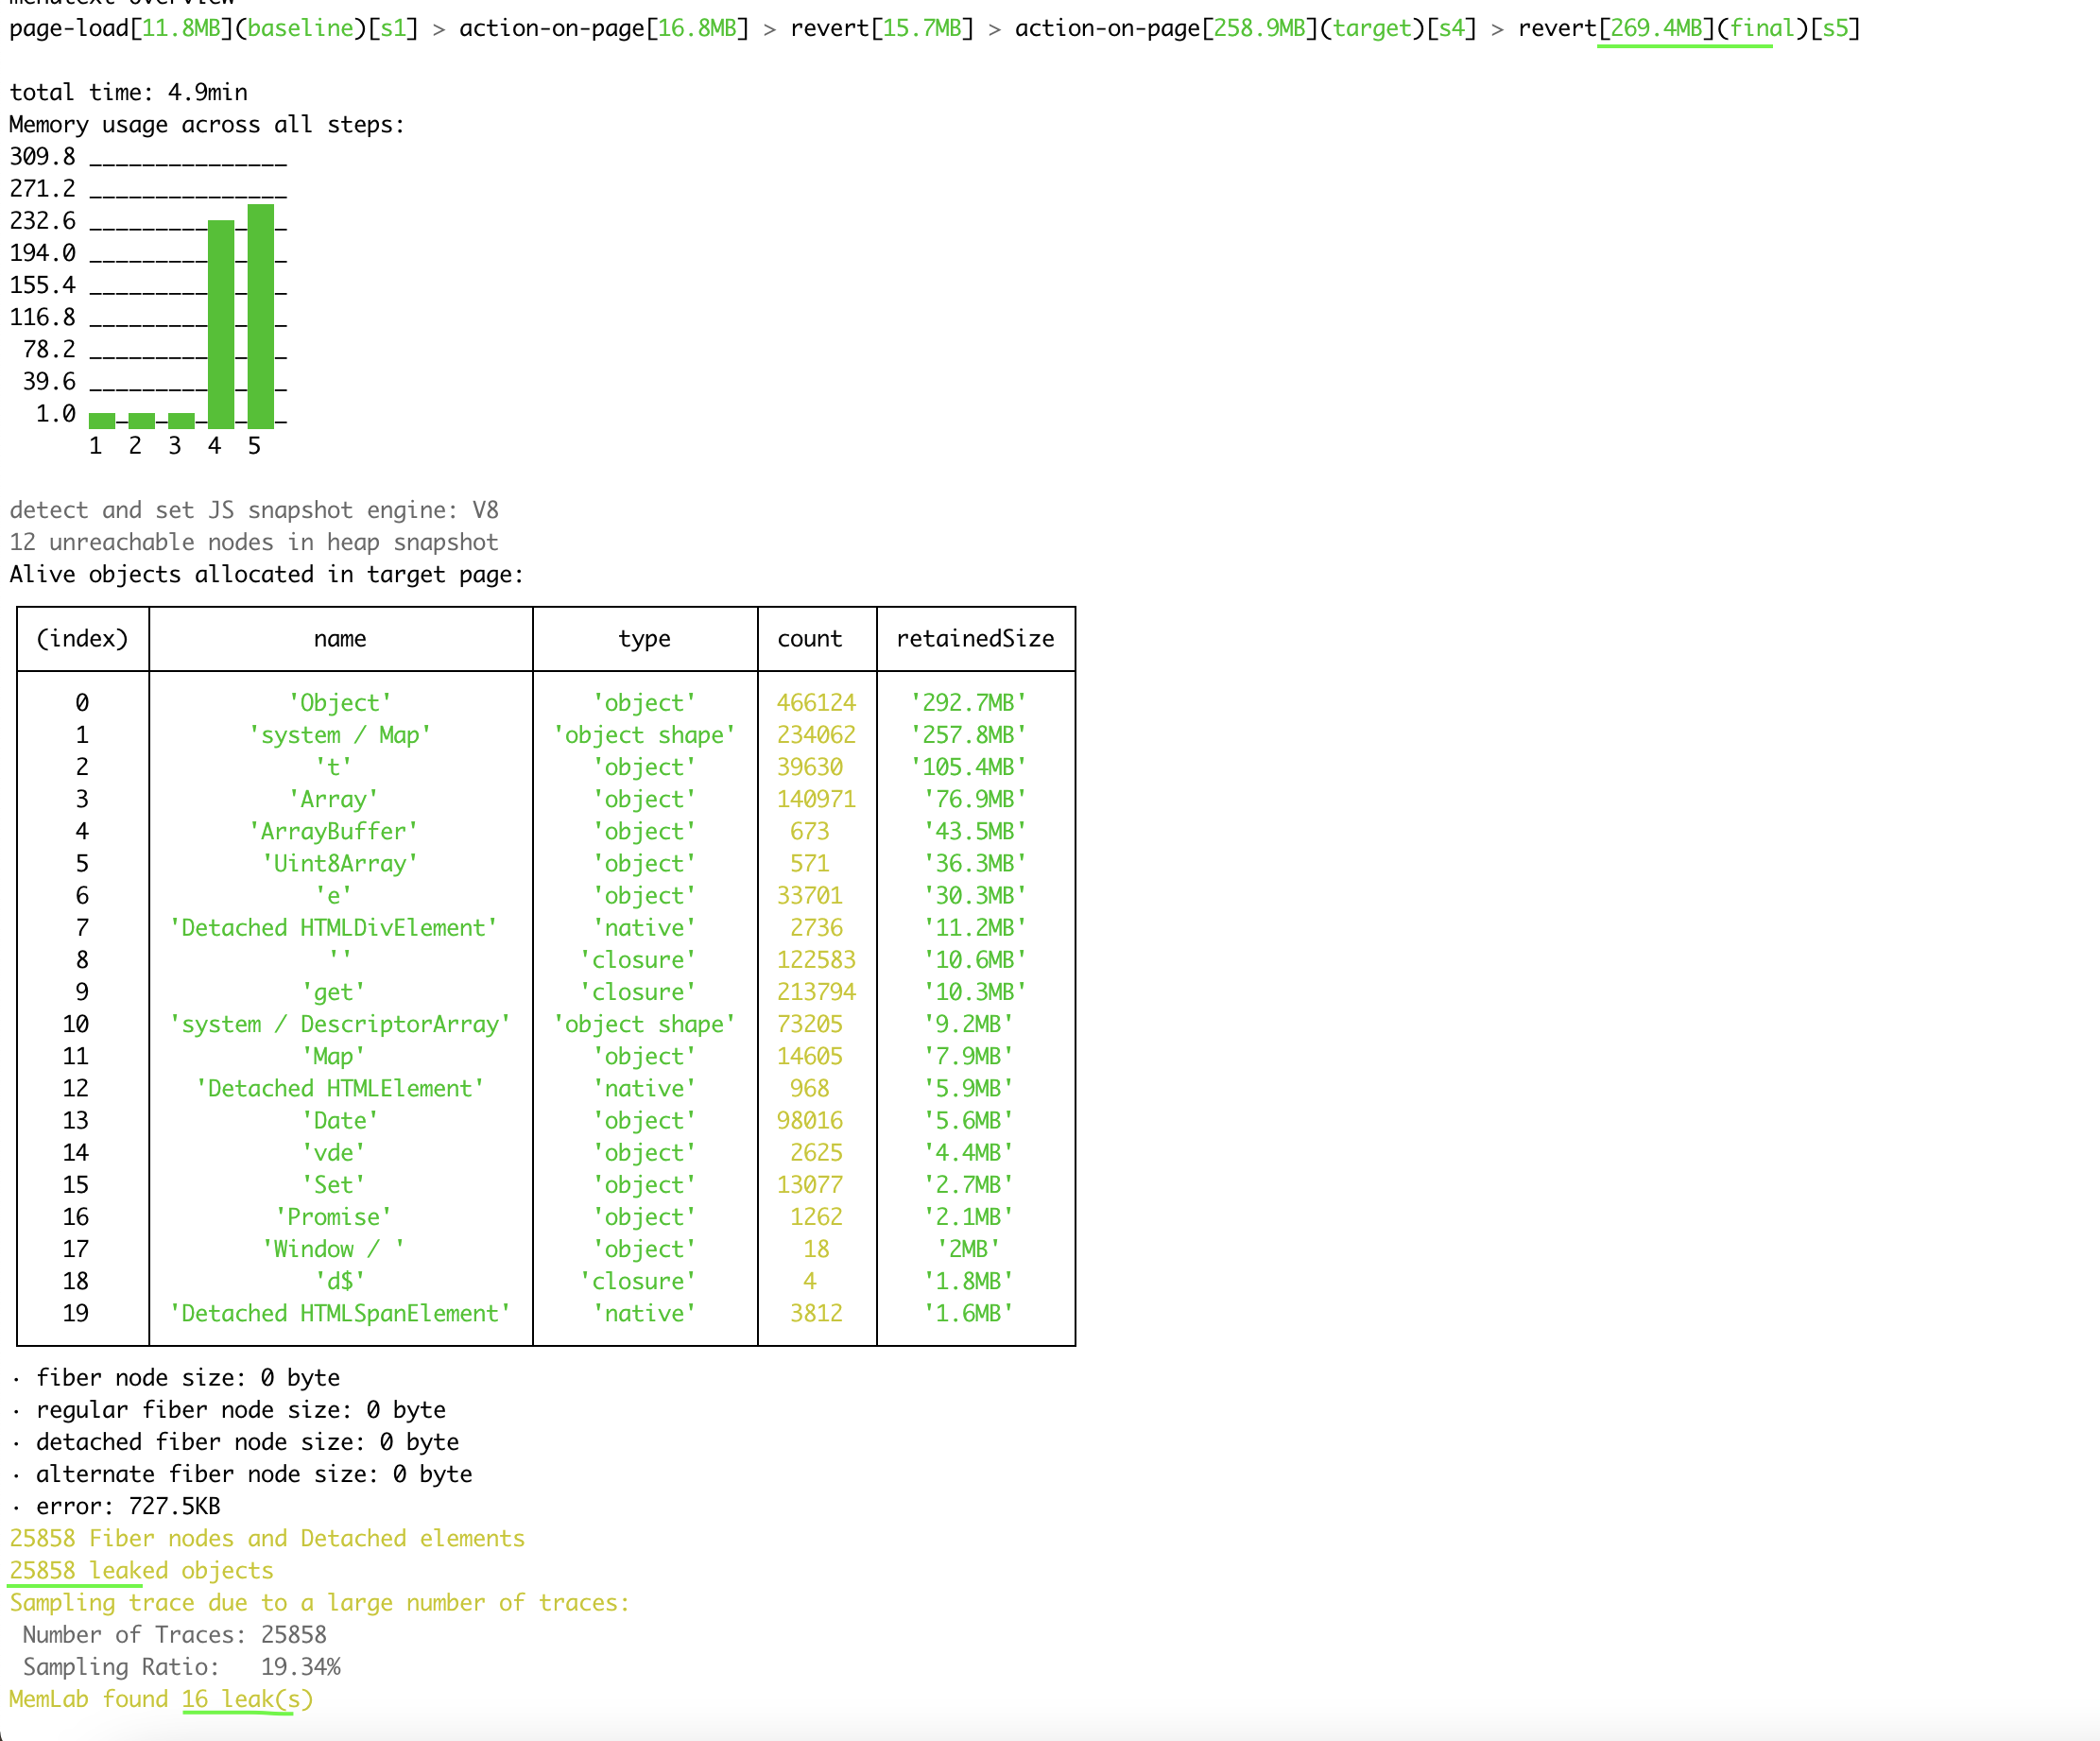
Task: Click '12 unreachable nodes in heap snapshot'
Action: pyautogui.click(x=254, y=542)
